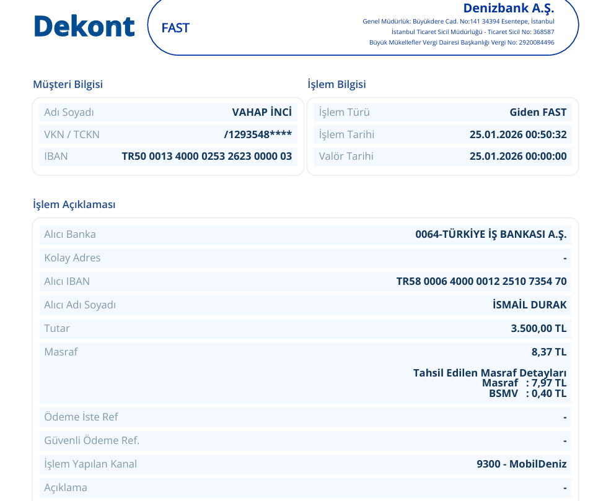Select recipient IBAN TR58 0006 4000 0012
Screen dimensions: 593x501
coord(481,282)
